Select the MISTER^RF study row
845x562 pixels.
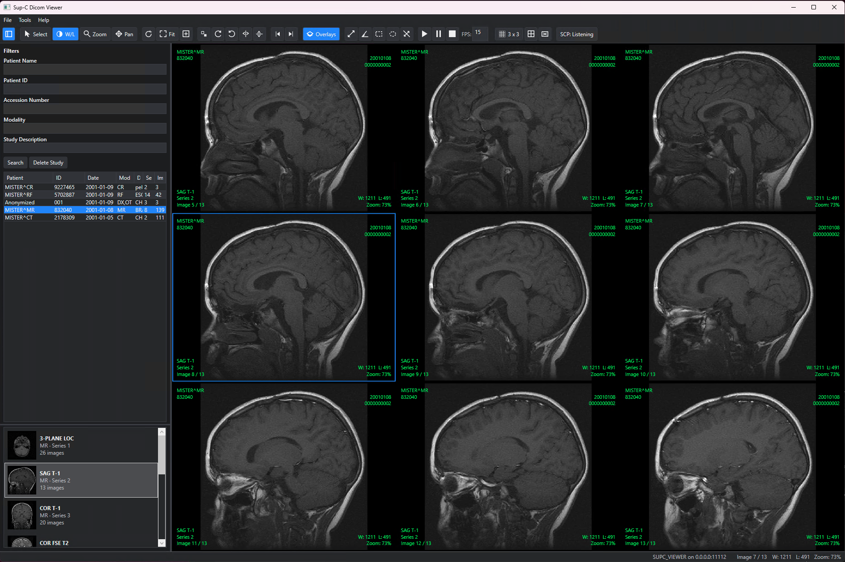85,195
